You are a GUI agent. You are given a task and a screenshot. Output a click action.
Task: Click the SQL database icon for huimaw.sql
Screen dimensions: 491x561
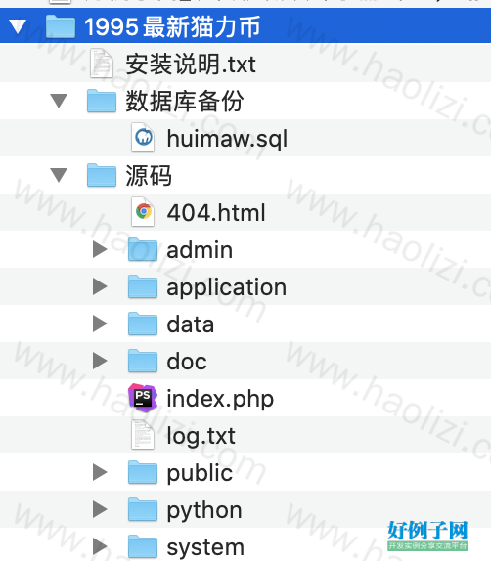[143, 138]
